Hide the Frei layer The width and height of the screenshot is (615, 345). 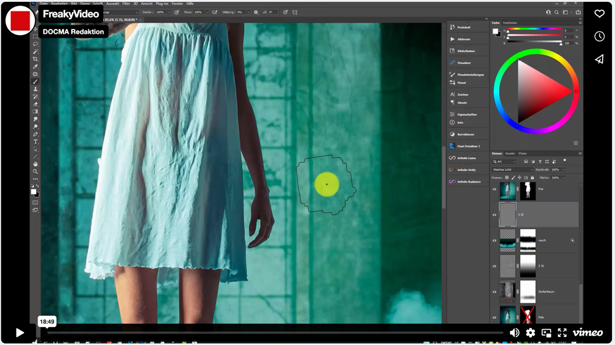click(x=494, y=189)
